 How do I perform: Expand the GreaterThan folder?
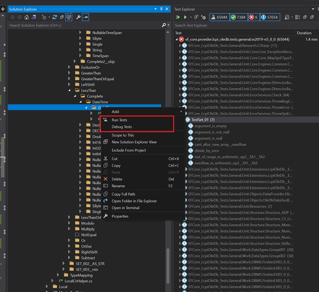tap(69, 73)
